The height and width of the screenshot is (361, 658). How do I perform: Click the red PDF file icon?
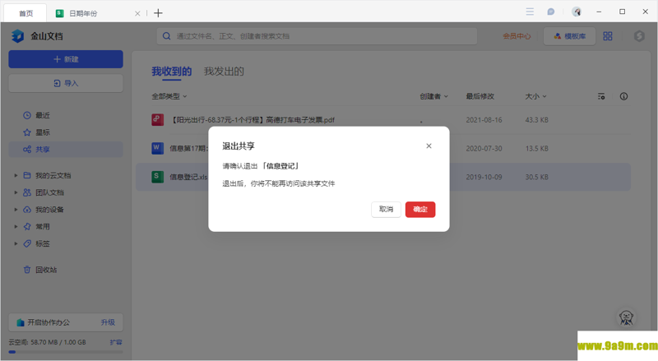click(157, 119)
